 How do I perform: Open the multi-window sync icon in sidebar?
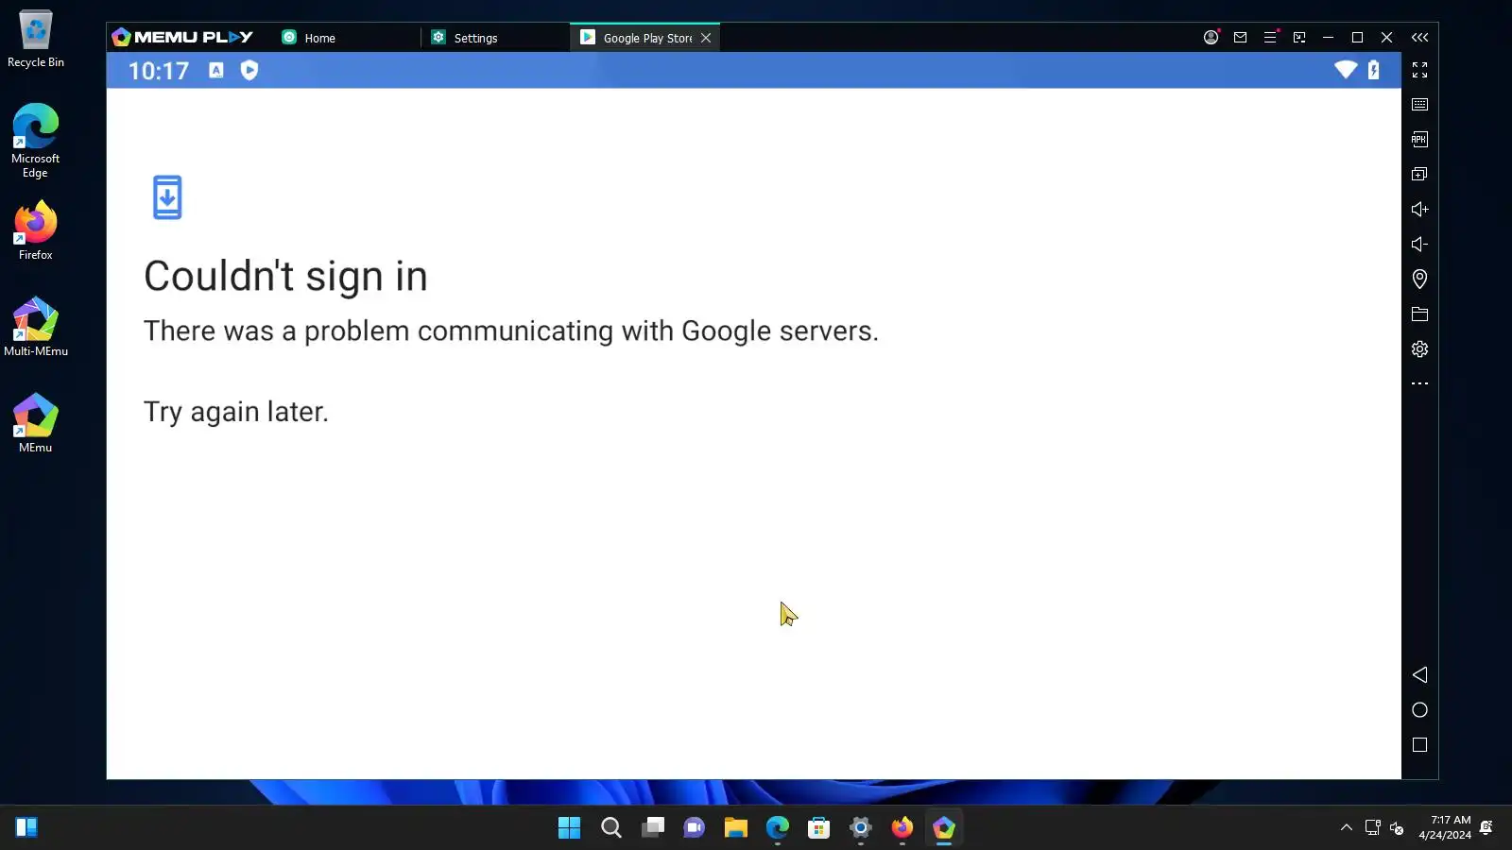tap(1419, 174)
